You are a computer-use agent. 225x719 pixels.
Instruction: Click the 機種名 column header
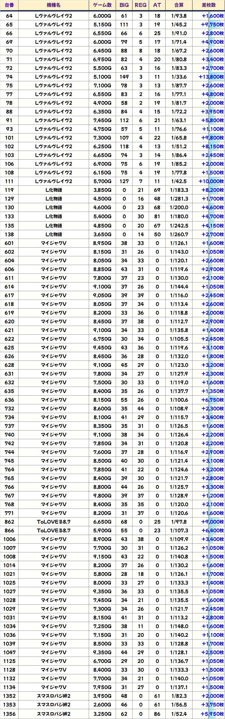click(x=54, y=5)
